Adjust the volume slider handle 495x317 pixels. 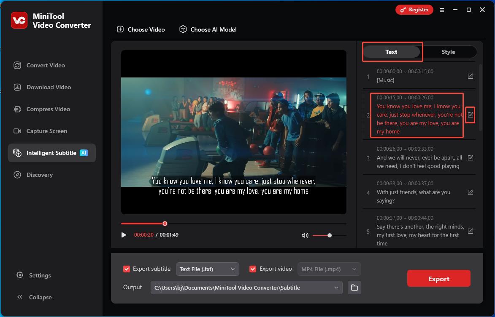click(x=330, y=235)
